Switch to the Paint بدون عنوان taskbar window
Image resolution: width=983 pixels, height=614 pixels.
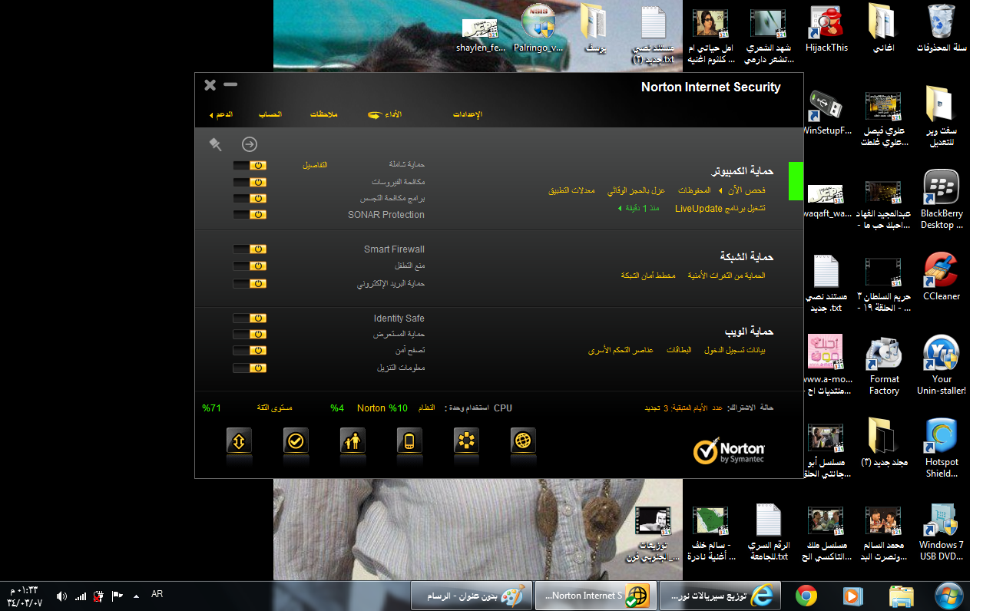471,596
